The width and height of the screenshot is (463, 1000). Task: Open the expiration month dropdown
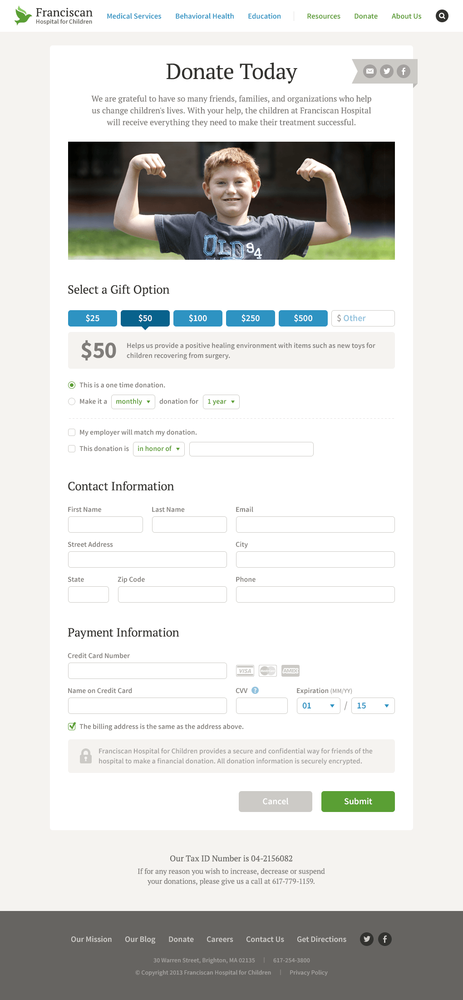(318, 706)
